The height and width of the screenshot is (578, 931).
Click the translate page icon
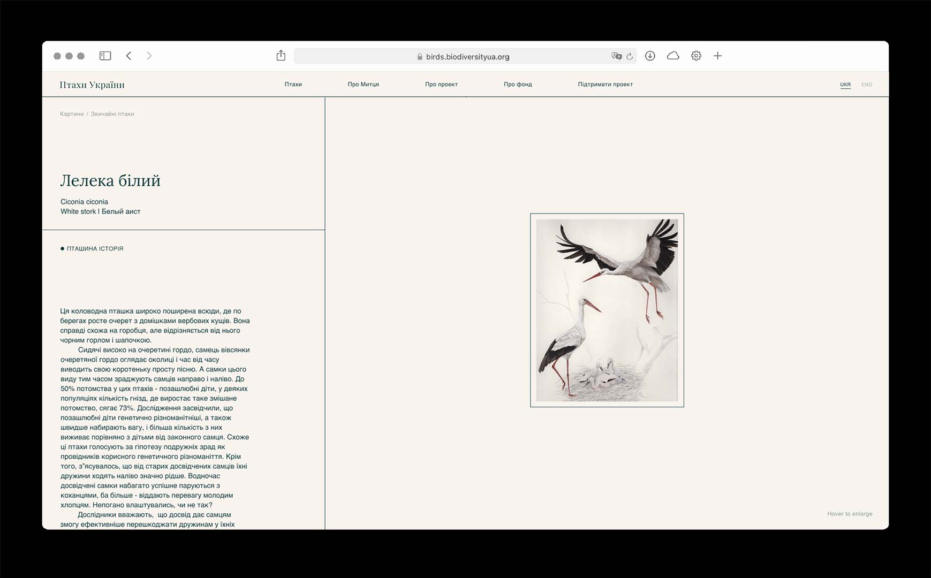point(616,56)
